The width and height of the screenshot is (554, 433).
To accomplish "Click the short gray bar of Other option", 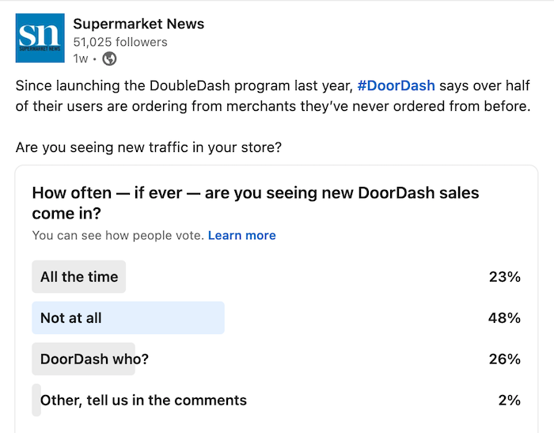I will coord(36,400).
